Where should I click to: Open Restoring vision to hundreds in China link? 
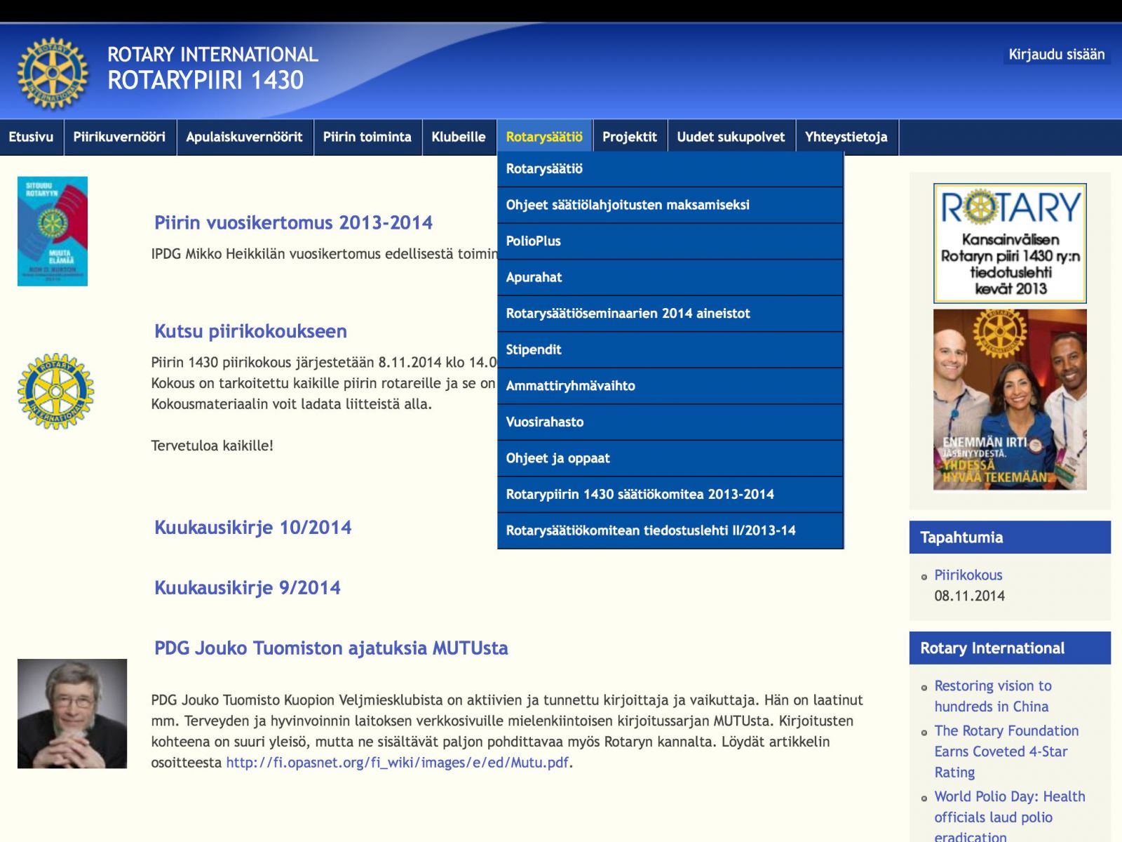pyautogui.click(x=992, y=696)
